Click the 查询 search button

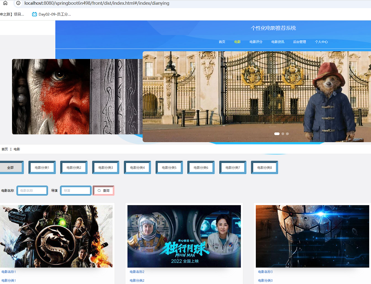click(103, 191)
